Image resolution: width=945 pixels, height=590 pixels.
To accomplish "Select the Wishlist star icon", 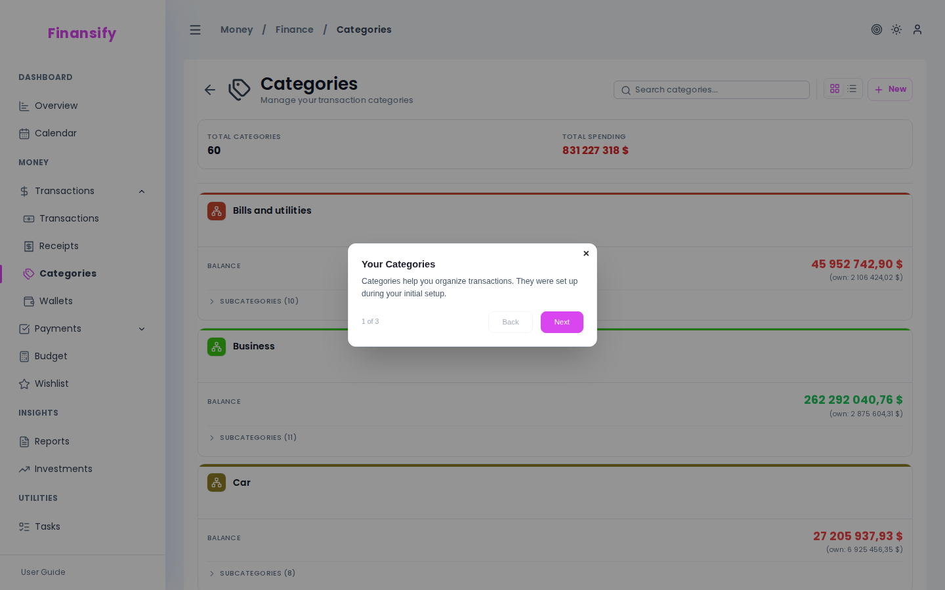I will click(24, 383).
